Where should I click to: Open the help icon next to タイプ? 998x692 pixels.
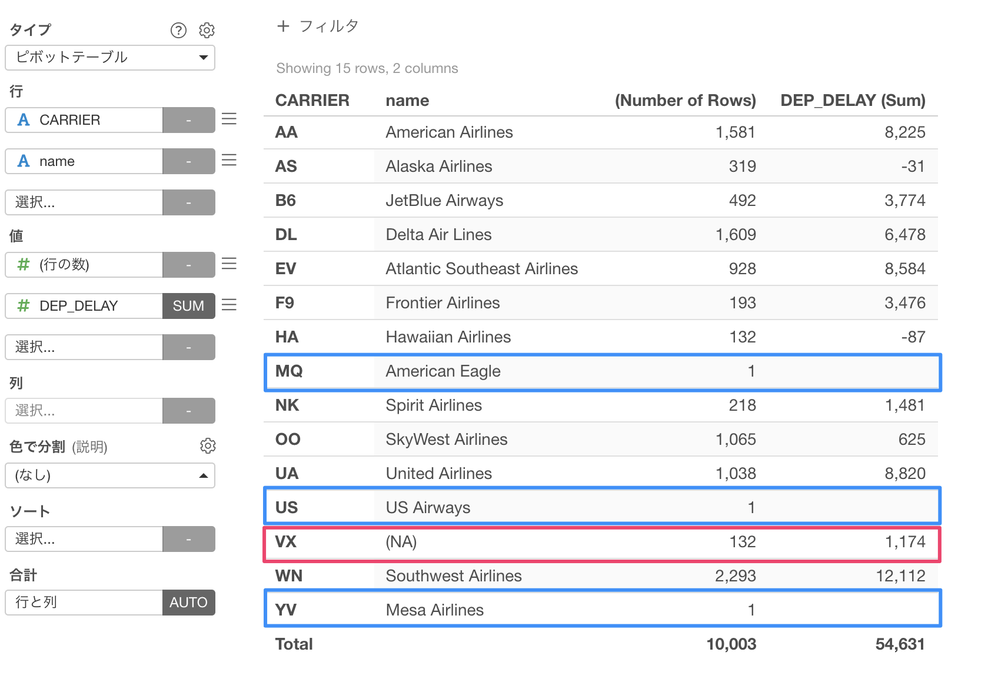(178, 30)
